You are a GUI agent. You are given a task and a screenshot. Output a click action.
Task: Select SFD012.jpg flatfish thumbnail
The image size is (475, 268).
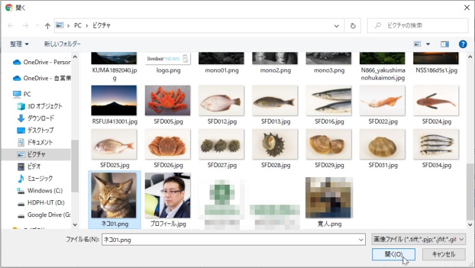pos(221,100)
